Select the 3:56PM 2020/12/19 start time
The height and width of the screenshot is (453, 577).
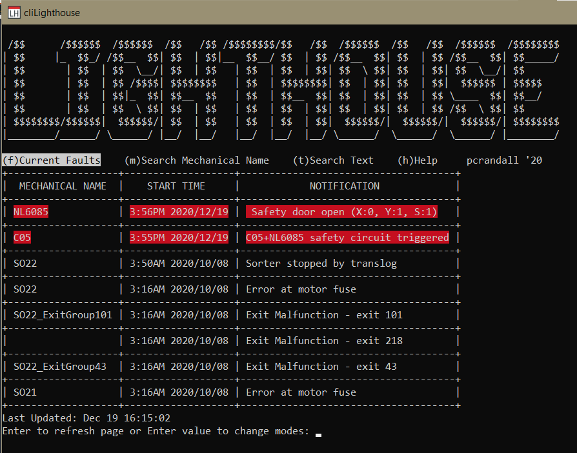[179, 212]
